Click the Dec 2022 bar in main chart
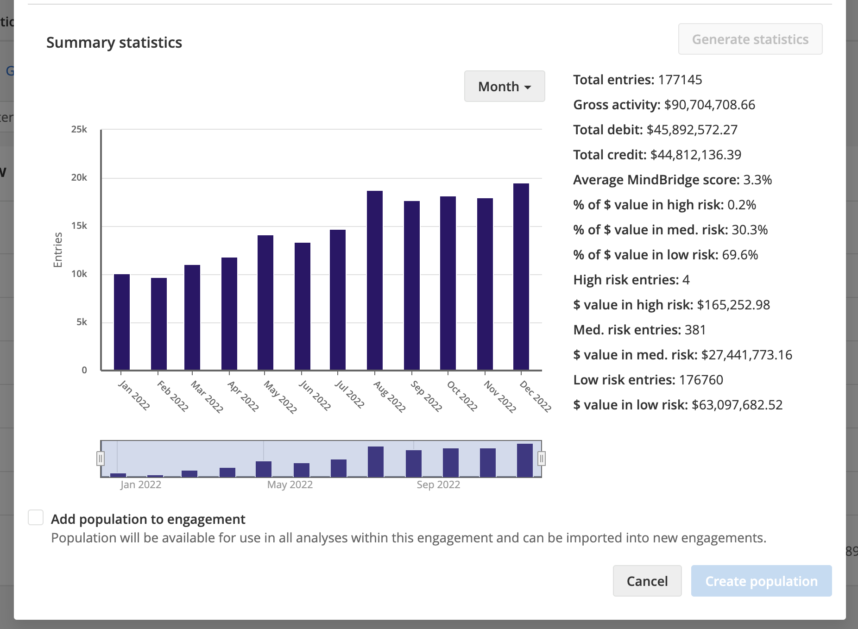 point(521,277)
